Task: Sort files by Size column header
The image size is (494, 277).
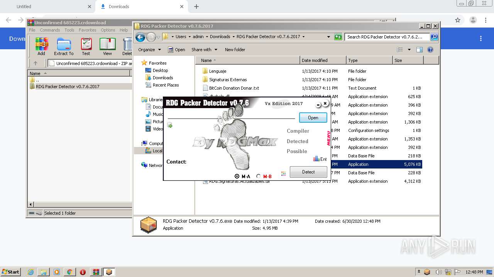Action: 408,60
